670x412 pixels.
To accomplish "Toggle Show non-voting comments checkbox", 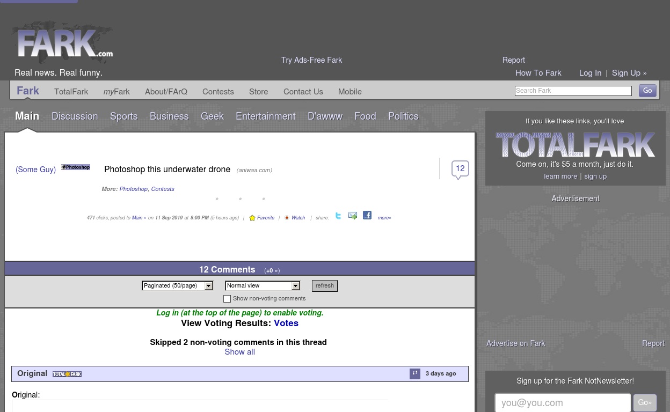I will [x=227, y=299].
